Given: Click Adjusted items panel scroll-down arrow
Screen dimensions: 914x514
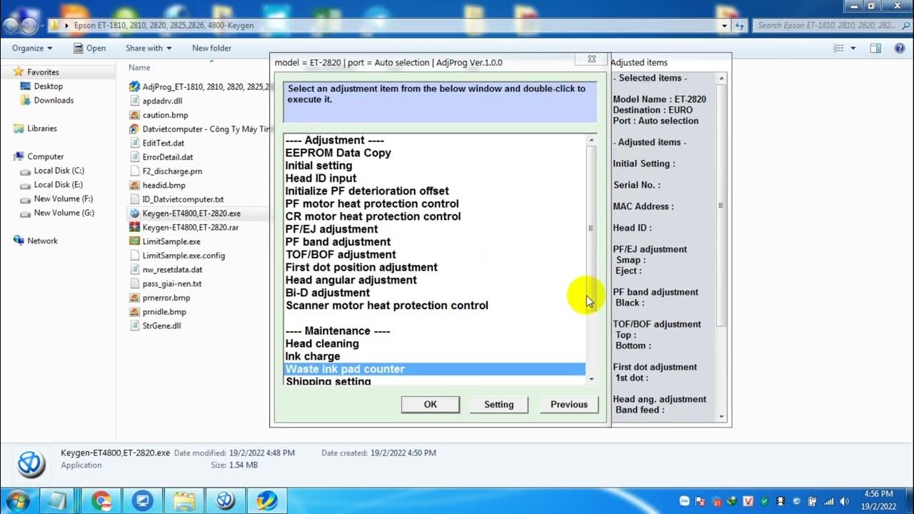Looking at the screenshot, I should tap(721, 417).
